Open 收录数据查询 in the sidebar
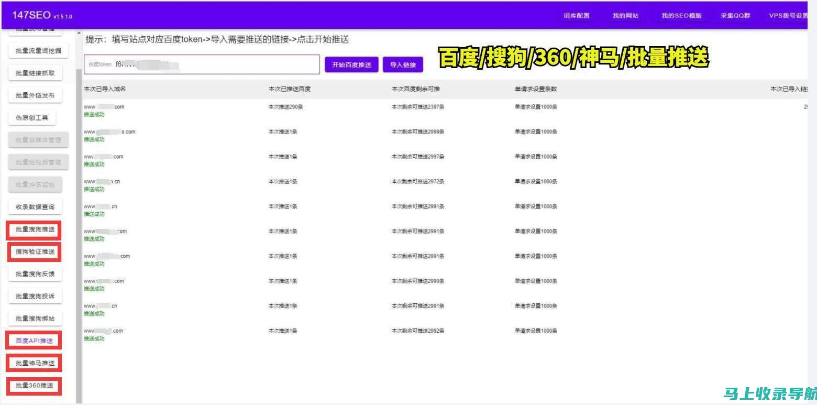Viewport: 817px width, 405px height. pyautogui.click(x=35, y=207)
